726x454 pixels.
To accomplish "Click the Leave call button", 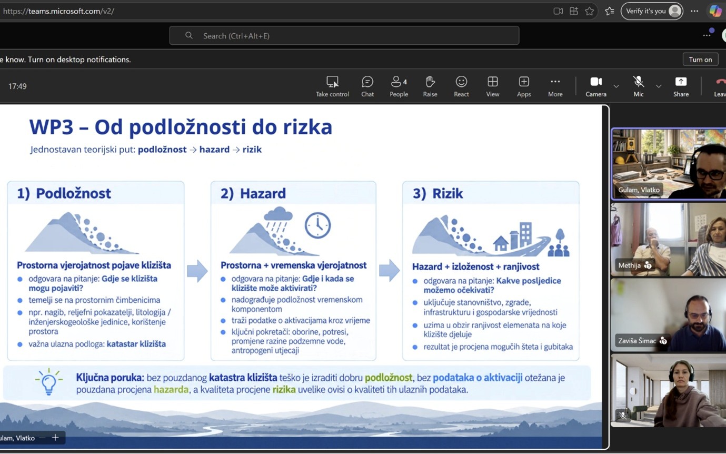I will point(719,86).
